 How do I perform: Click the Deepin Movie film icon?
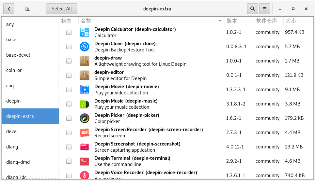[84, 90]
